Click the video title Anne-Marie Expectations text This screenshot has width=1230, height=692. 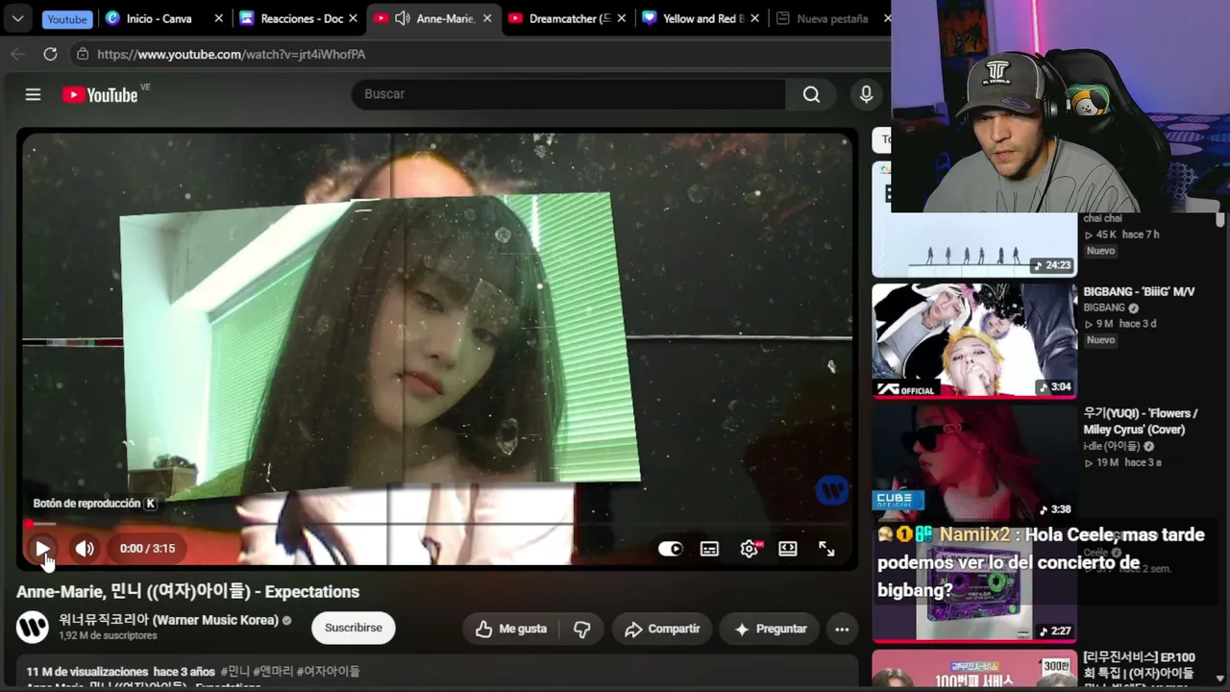tap(188, 591)
